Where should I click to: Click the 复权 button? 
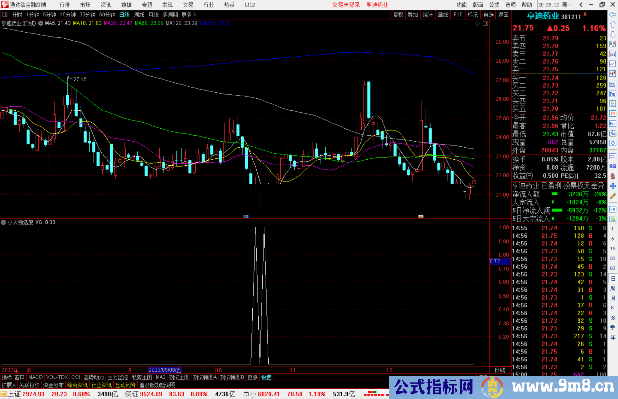click(x=398, y=15)
